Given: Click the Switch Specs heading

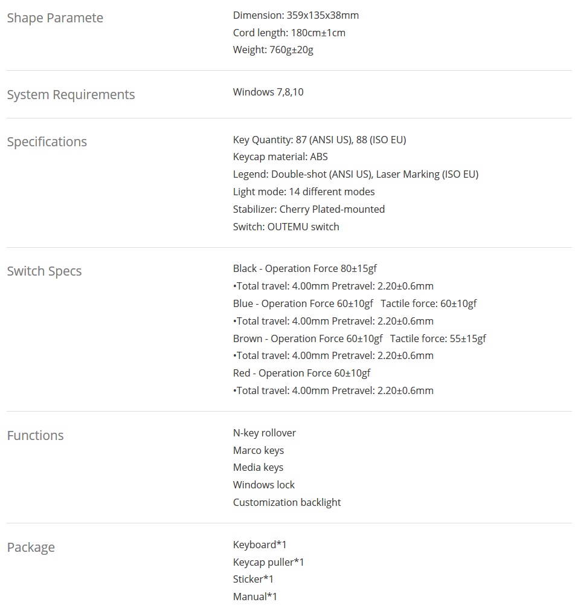Looking at the screenshot, I should tap(44, 271).
